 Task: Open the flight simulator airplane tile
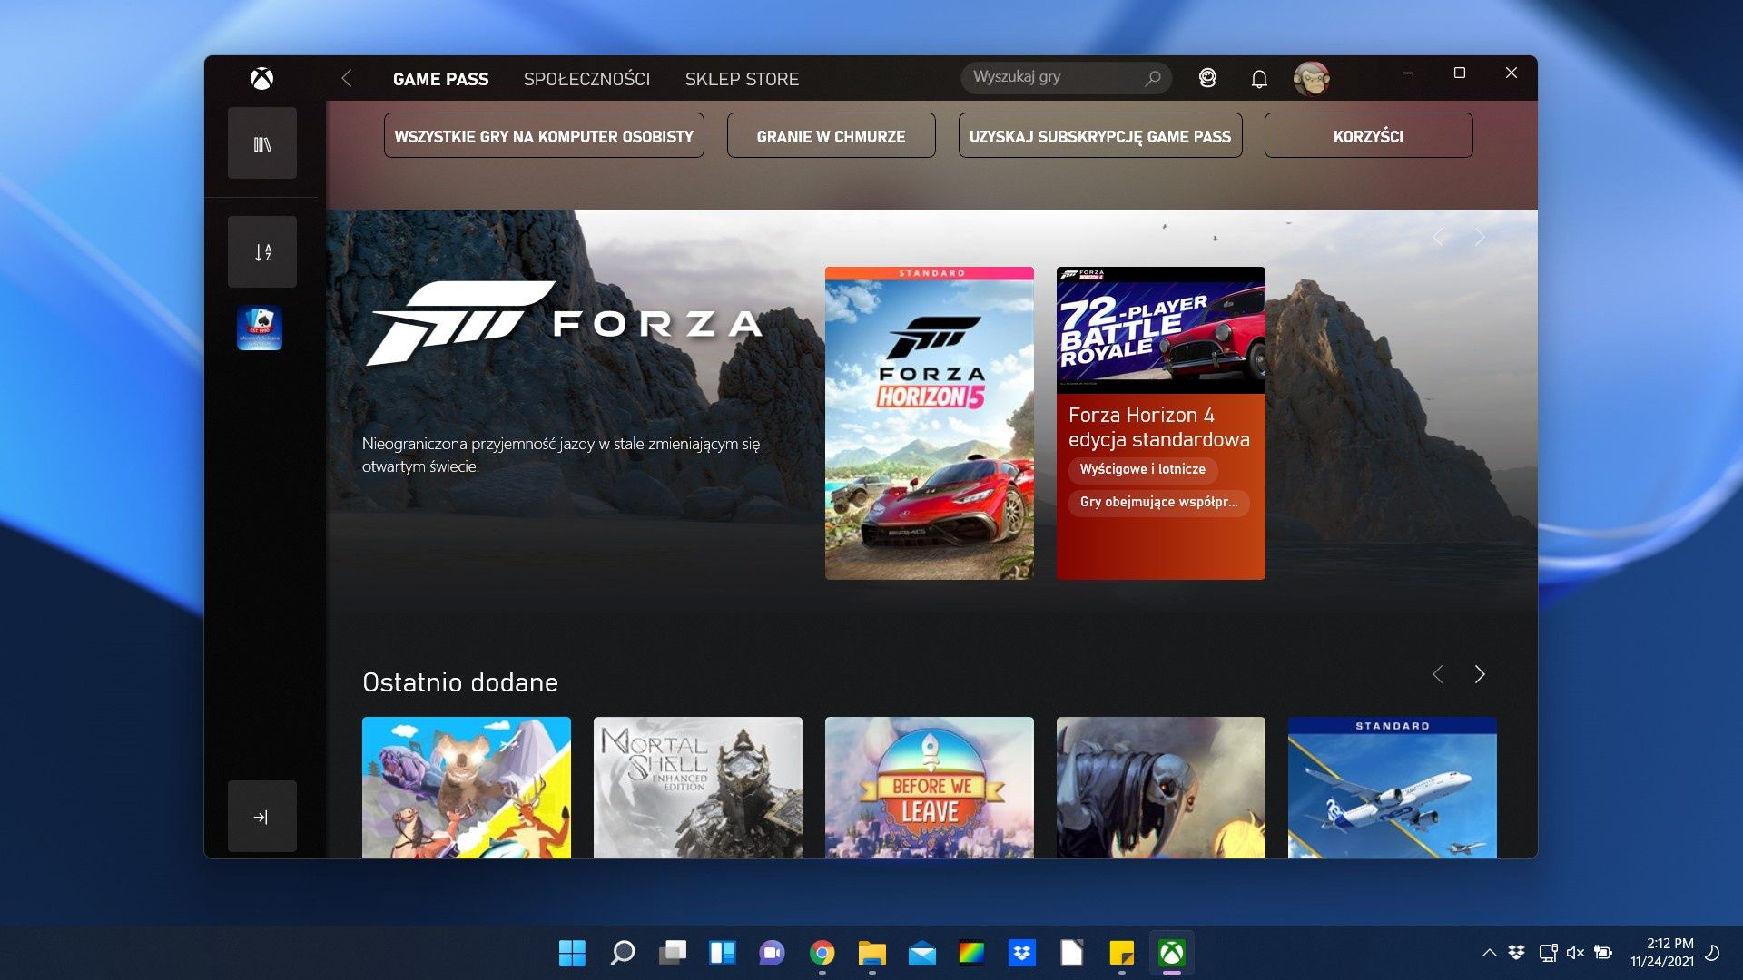click(1393, 788)
